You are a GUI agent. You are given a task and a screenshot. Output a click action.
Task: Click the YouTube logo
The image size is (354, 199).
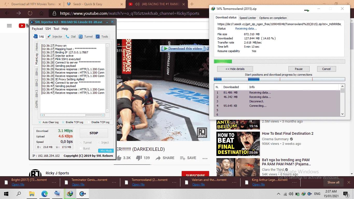24,26
